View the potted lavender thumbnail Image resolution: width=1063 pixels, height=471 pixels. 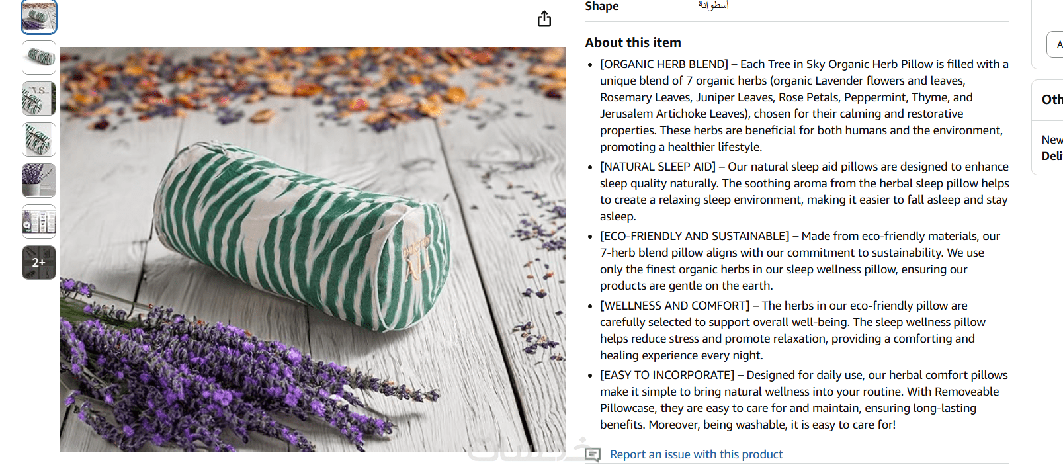tap(39, 181)
